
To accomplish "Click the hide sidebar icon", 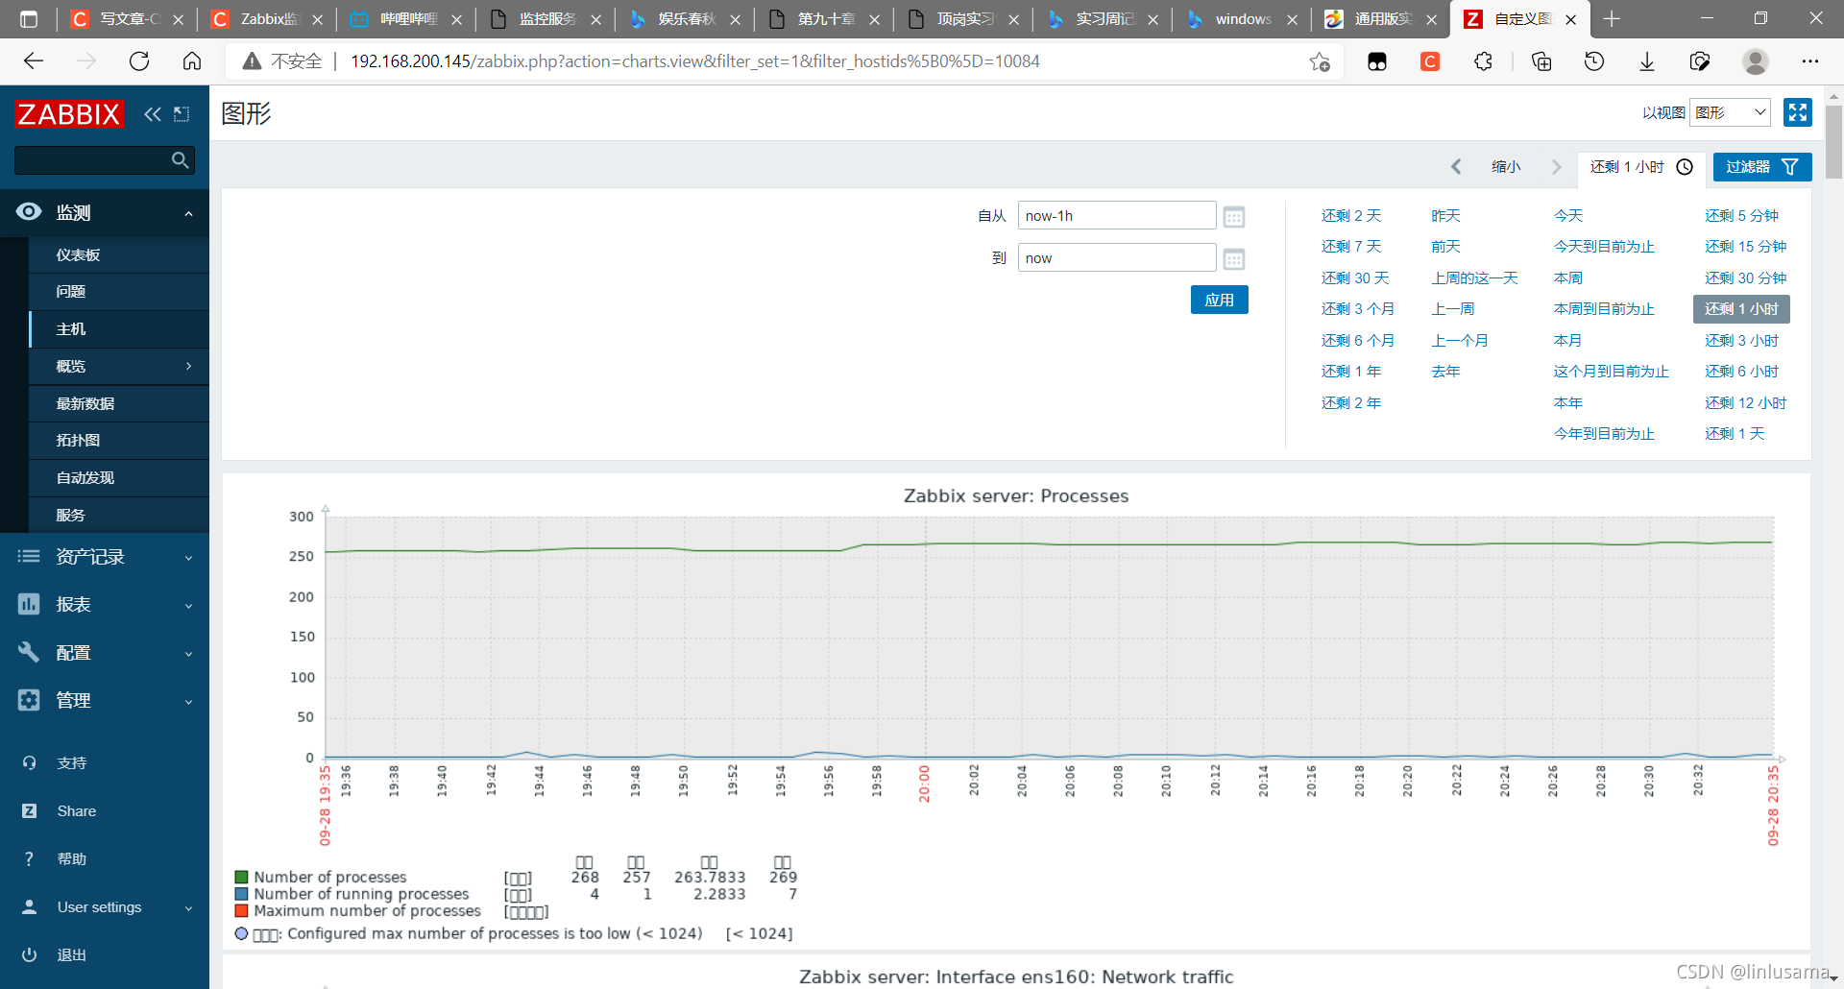I will click(182, 114).
